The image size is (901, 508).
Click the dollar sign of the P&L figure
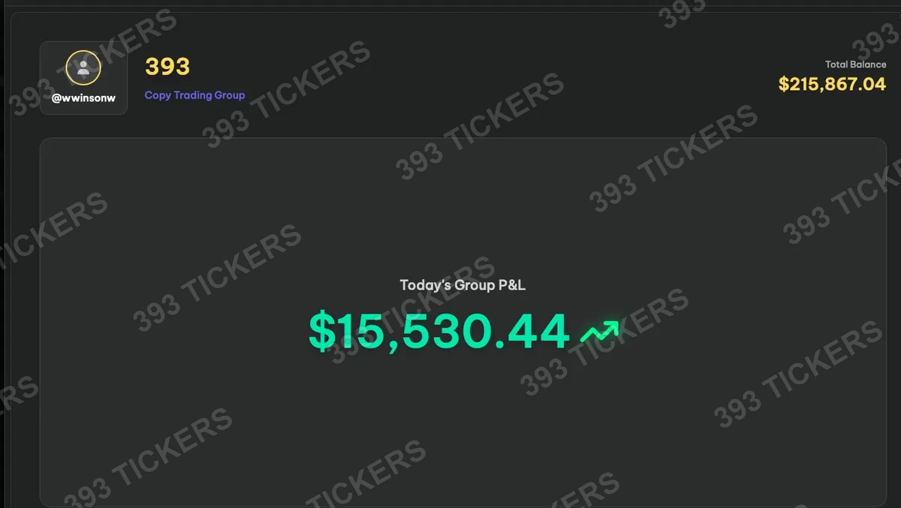tap(323, 331)
